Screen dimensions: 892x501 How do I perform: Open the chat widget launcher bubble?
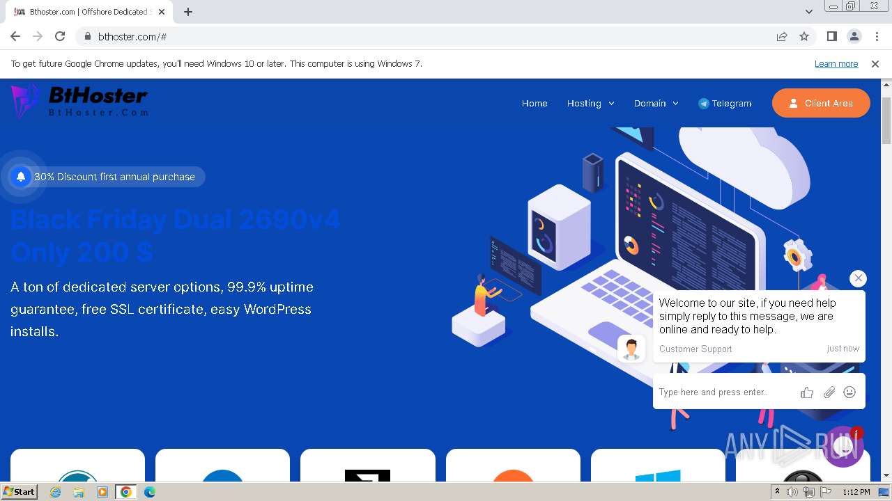click(x=843, y=447)
